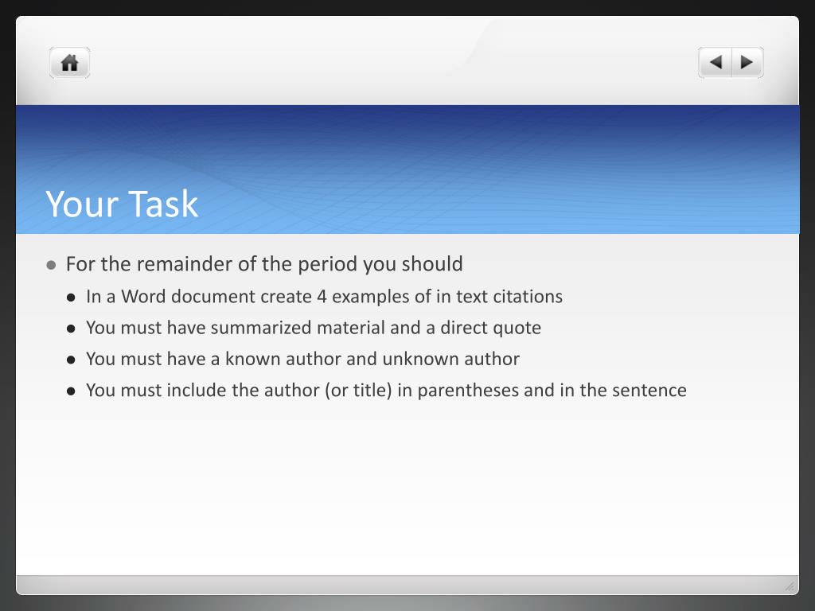Select bullet about author in parentheses and sentence
Image resolution: width=815 pixels, height=611 pixels.
(386, 390)
